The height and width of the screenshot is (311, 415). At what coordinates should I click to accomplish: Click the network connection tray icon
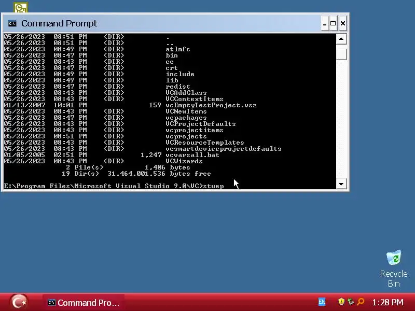[x=351, y=302]
